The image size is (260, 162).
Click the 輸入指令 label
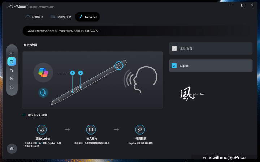[92, 138]
